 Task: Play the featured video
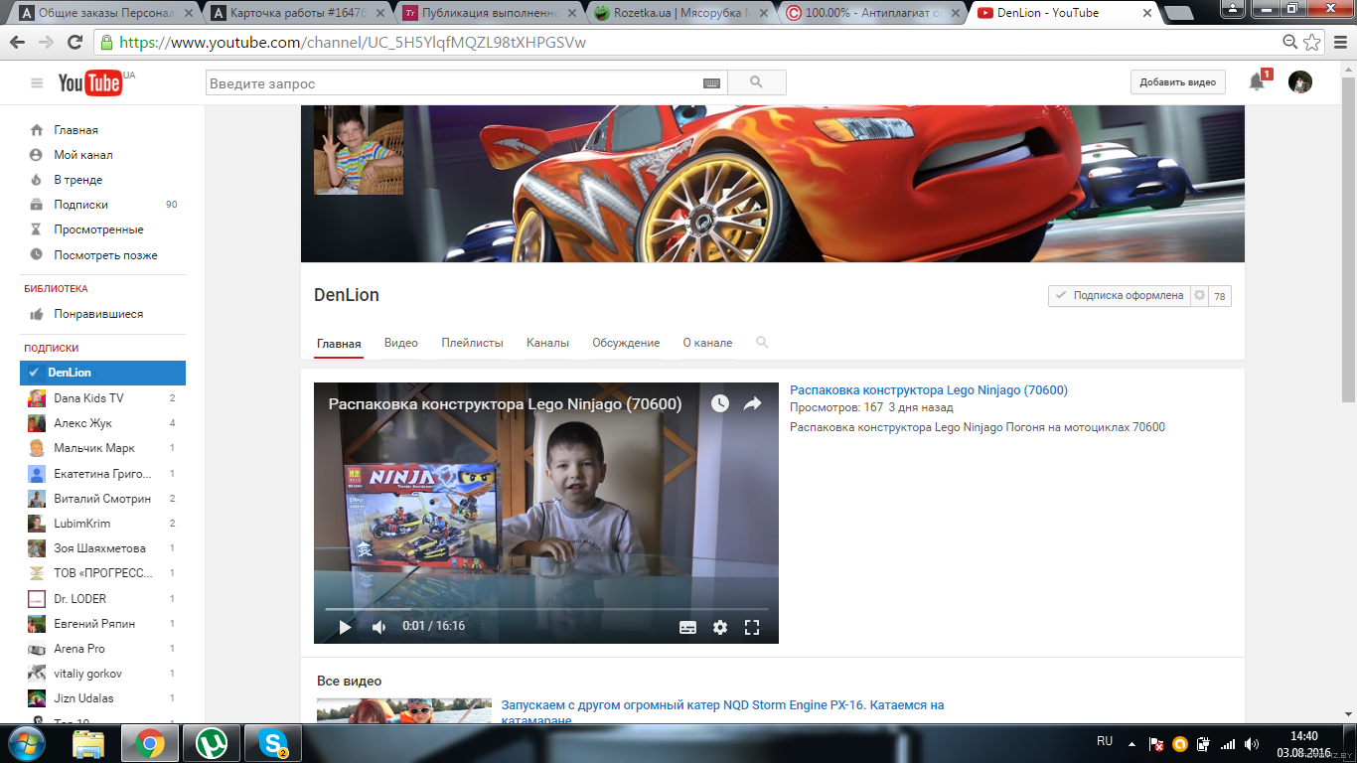click(x=345, y=627)
